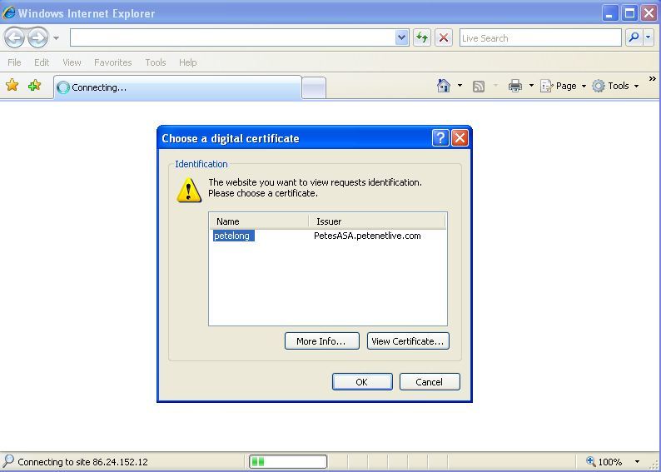Click the Forward navigation arrow
Image resolution: width=661 pixels, height=472 pixels.
(38, 38)
